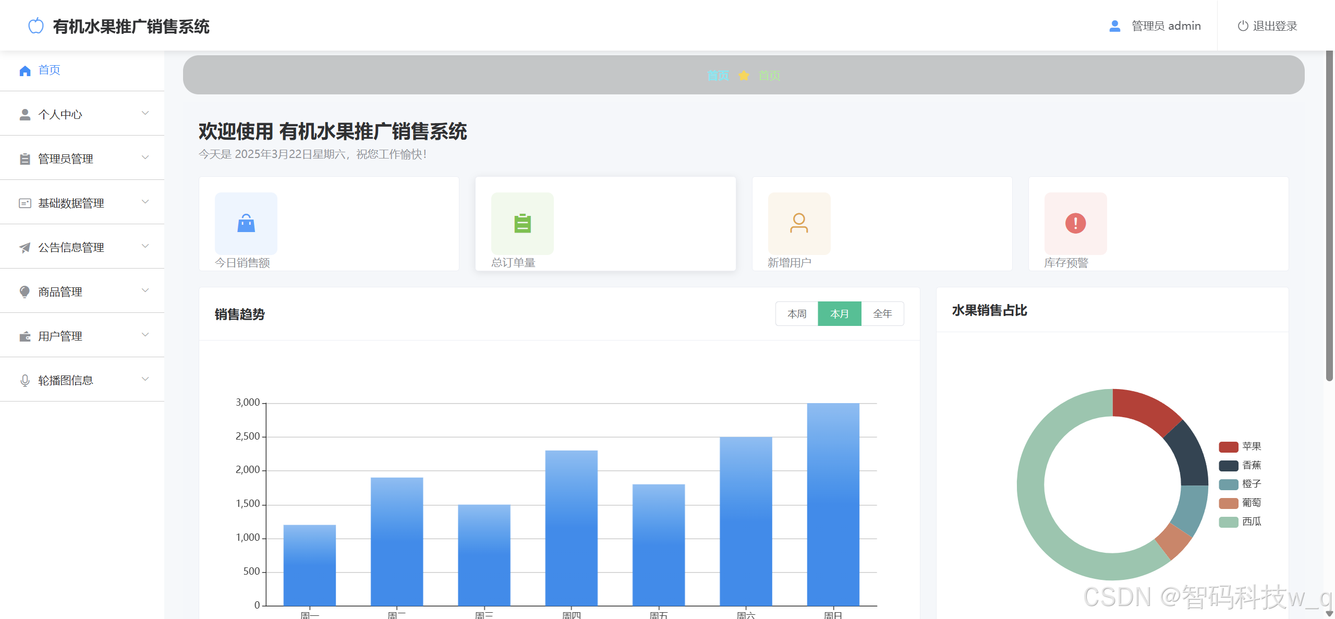The image size is (1335, 619).
Task: Click the new users person icon
Action: click(798, 223)
